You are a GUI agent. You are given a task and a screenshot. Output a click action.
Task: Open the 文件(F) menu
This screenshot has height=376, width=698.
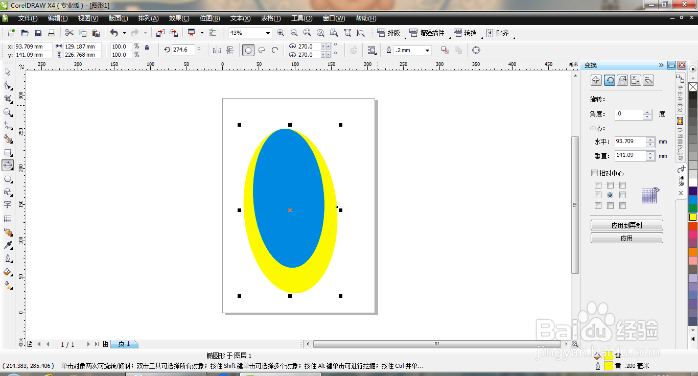coord(28,18)
